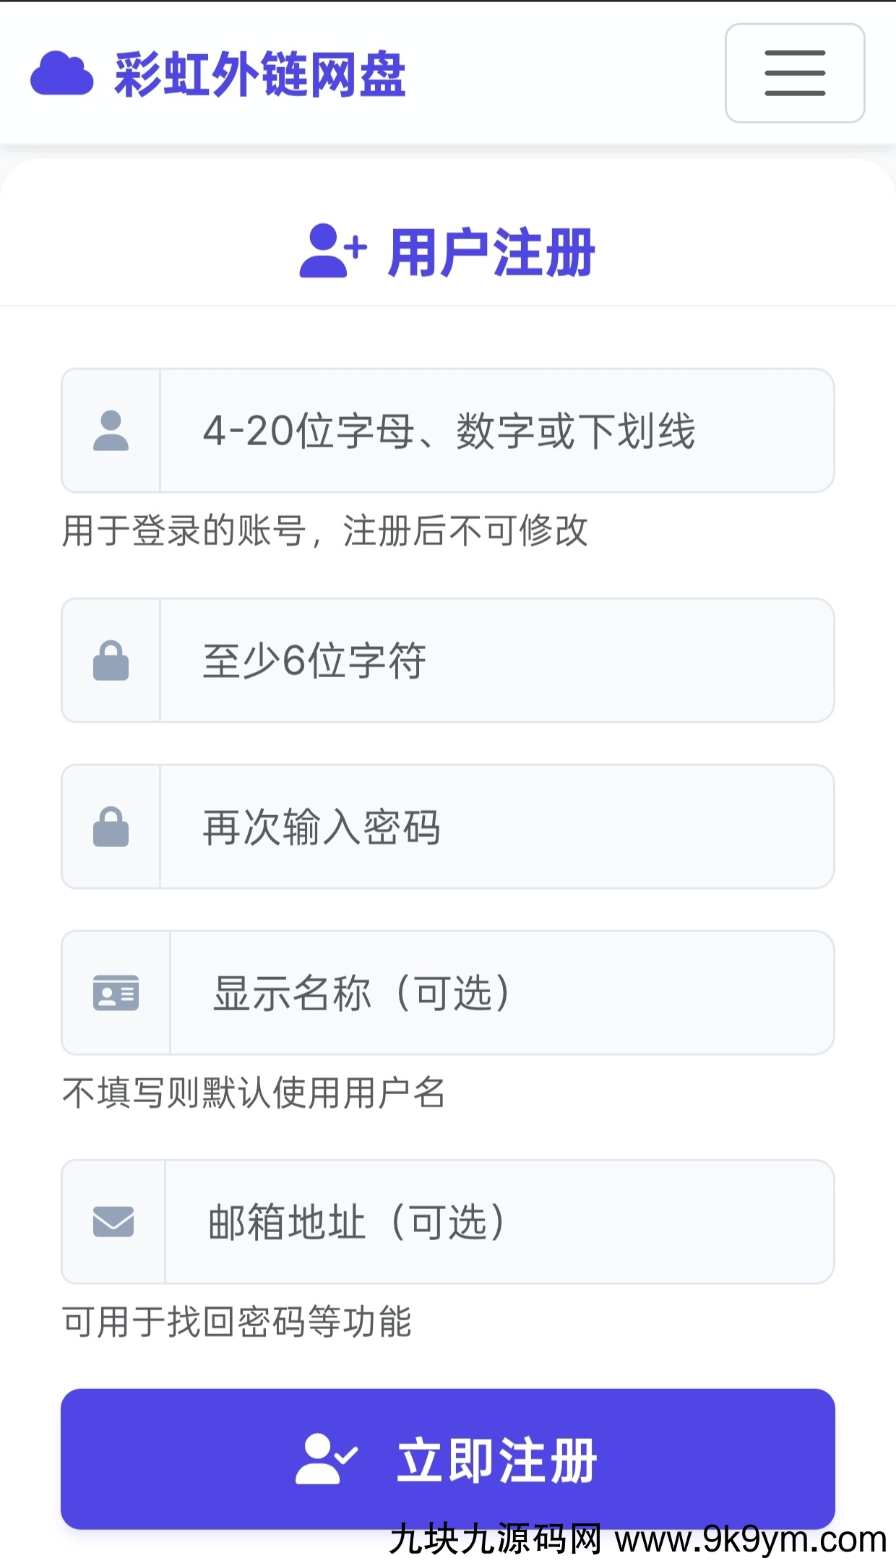Click the add-user icon beside 用户注册
This screenshot has height=1566, width=896.
pos(332,251)
